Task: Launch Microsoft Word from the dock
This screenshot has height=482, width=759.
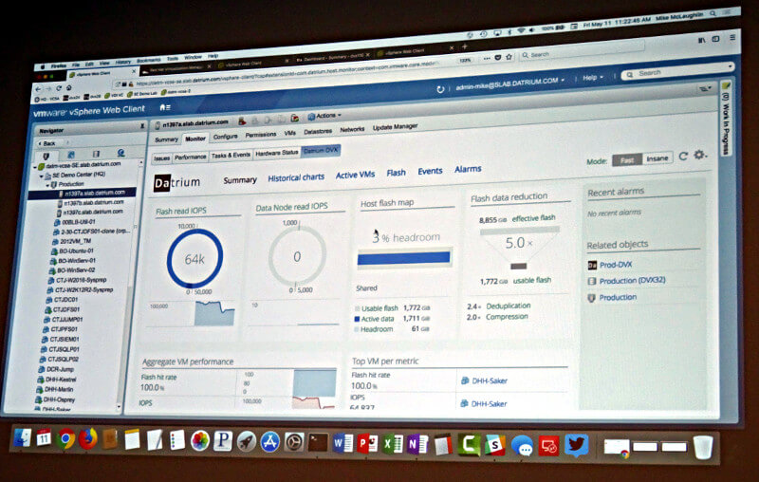Action: pos(342,443)
